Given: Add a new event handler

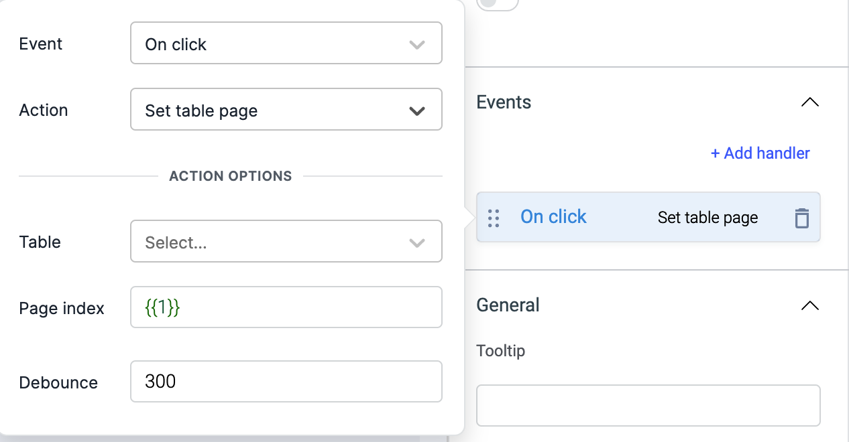Looking at the screenshot, I should 760,153.
